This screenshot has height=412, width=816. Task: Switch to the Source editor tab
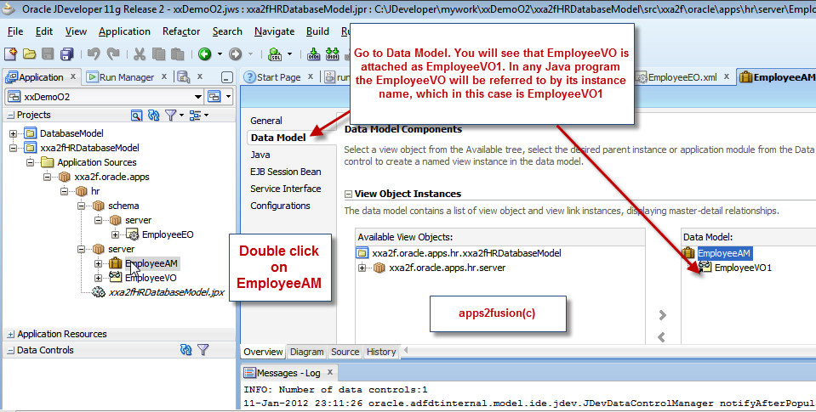(x=345, y=352)
